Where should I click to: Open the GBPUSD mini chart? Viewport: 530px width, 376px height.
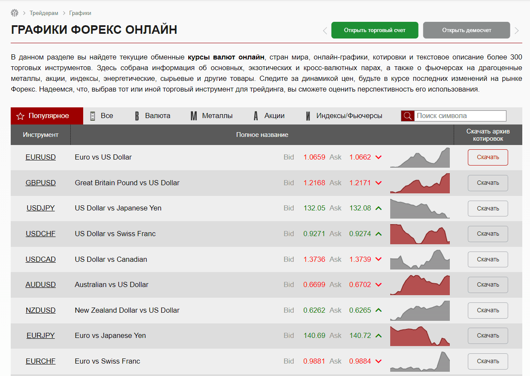coord(420,183)
